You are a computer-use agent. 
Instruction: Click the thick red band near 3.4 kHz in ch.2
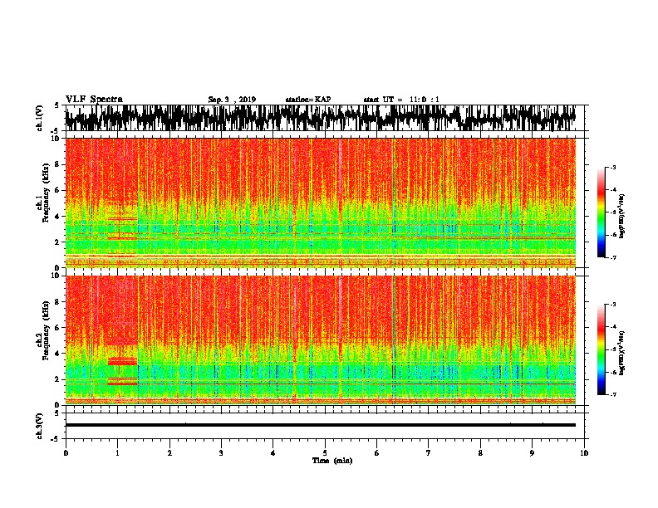click(x=122, y=361)
